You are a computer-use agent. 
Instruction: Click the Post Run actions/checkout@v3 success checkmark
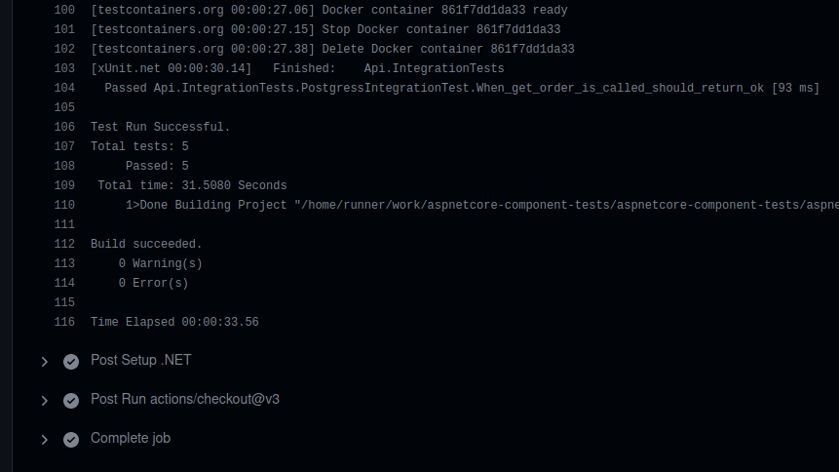(x=71, y=401)
